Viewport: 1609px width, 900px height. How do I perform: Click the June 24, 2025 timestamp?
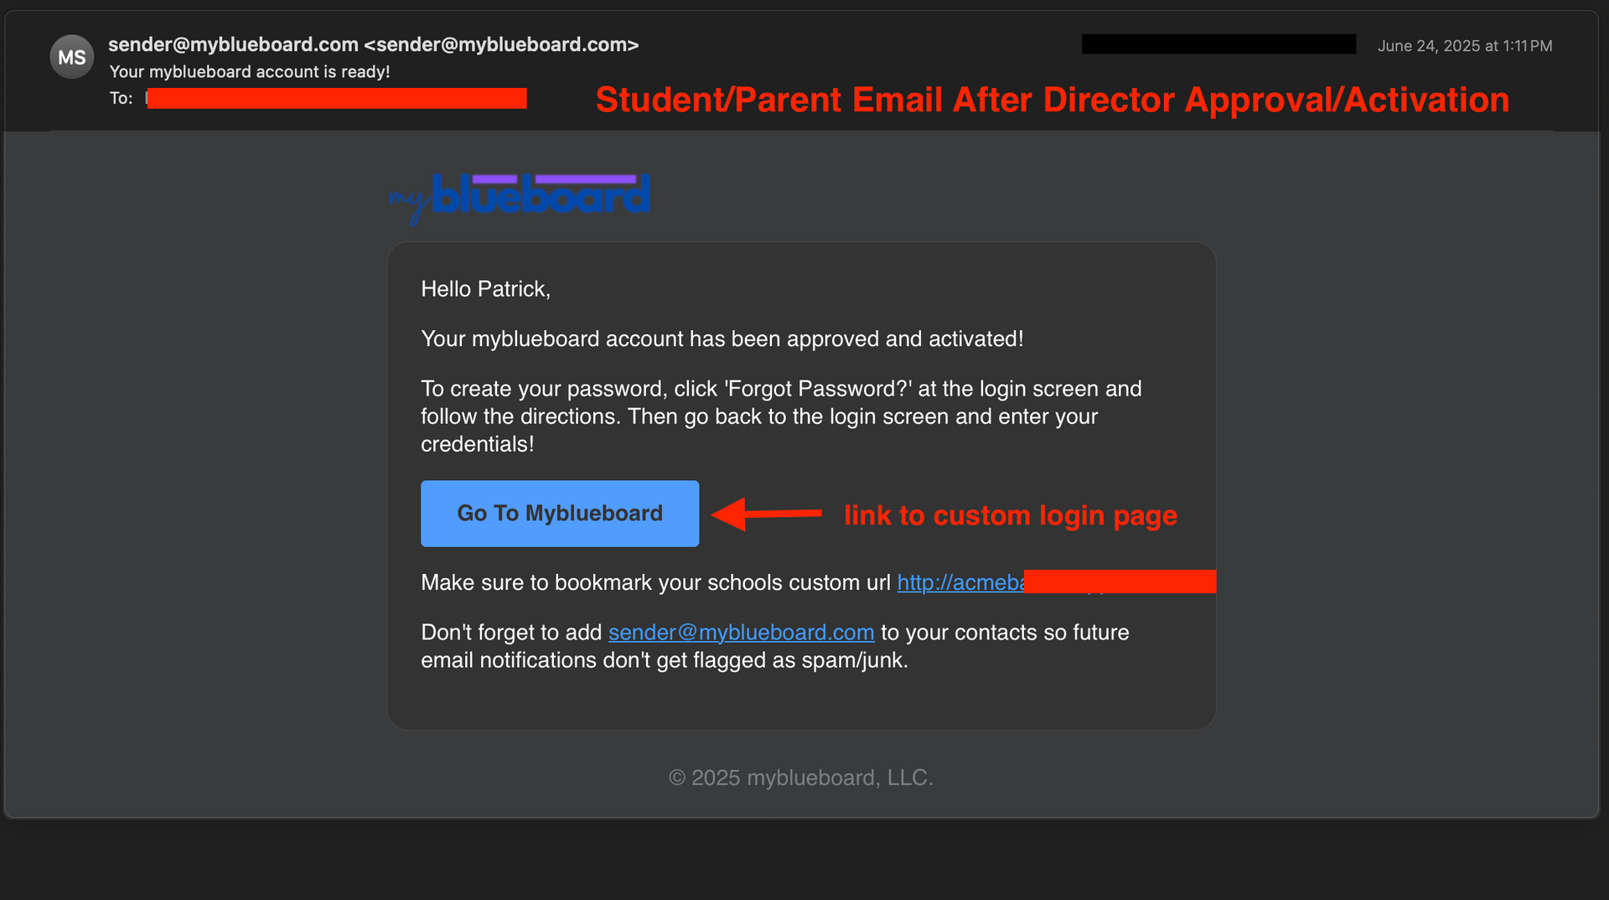[x=1465, y=46]
